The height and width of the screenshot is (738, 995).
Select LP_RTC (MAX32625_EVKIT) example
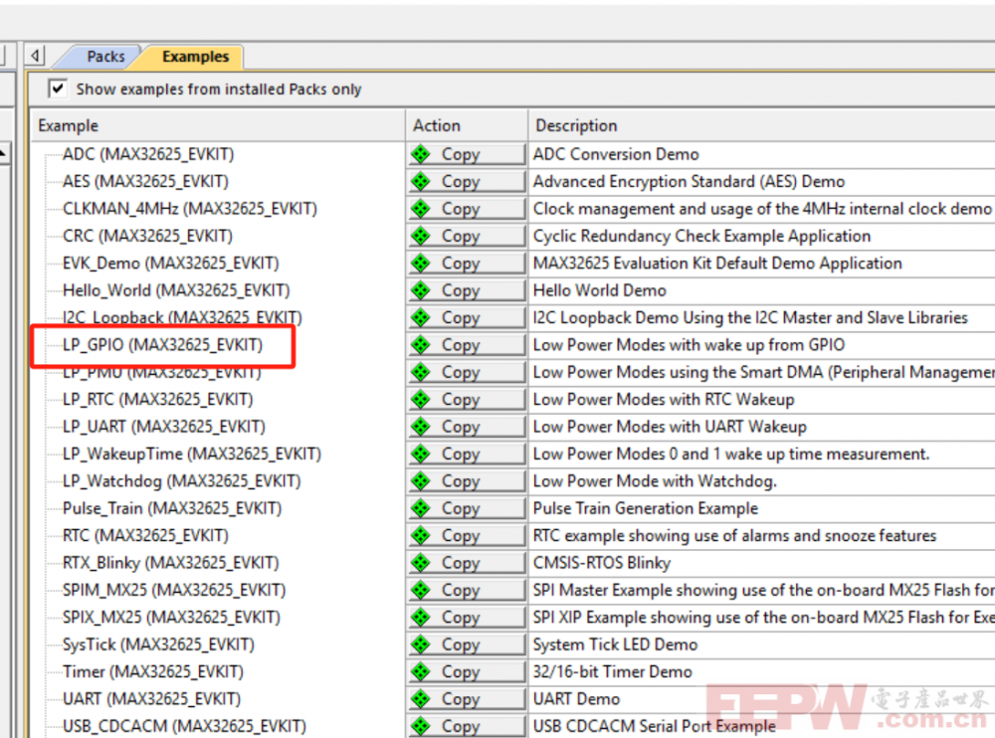pyautogui.click(x=157, y=399)
